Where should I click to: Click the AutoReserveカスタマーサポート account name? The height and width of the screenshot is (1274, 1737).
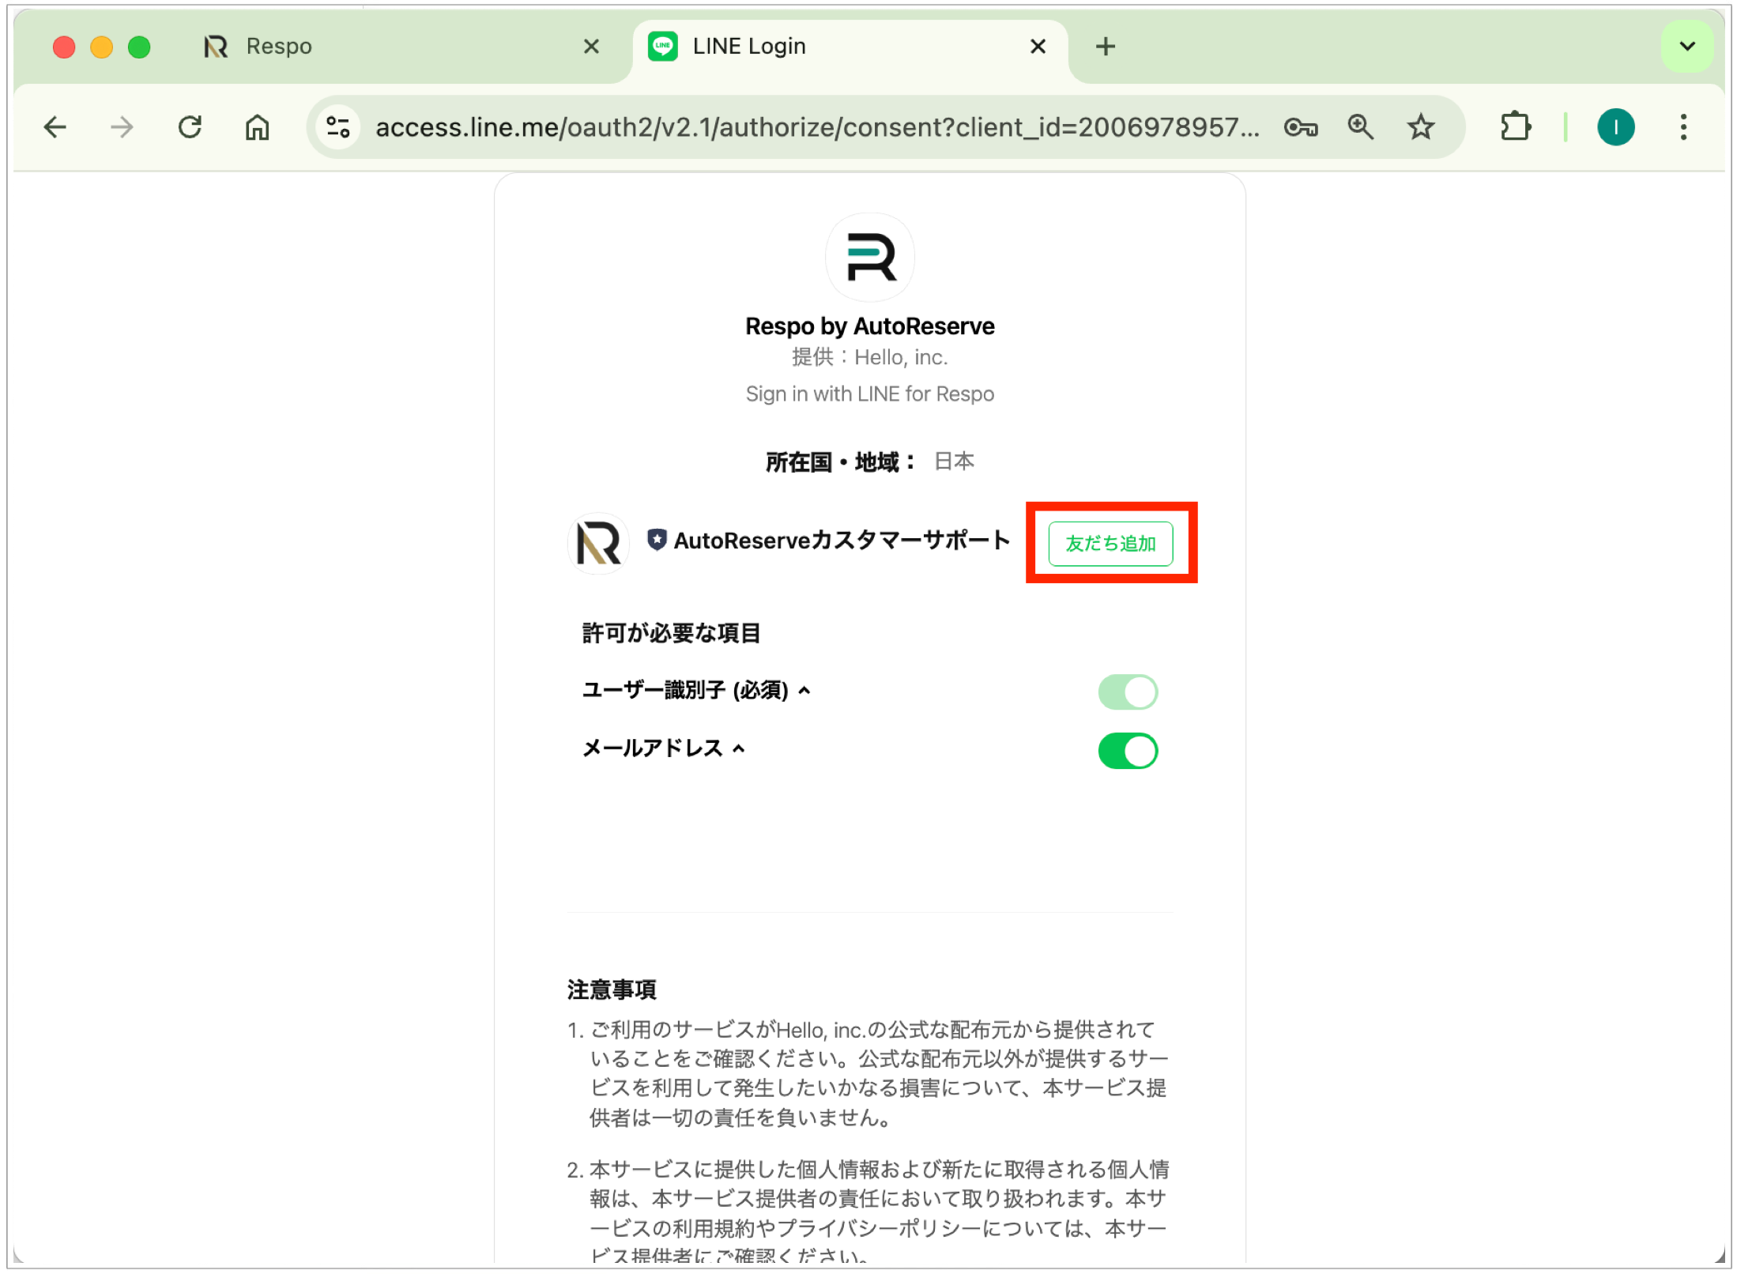tap(842, 541)
